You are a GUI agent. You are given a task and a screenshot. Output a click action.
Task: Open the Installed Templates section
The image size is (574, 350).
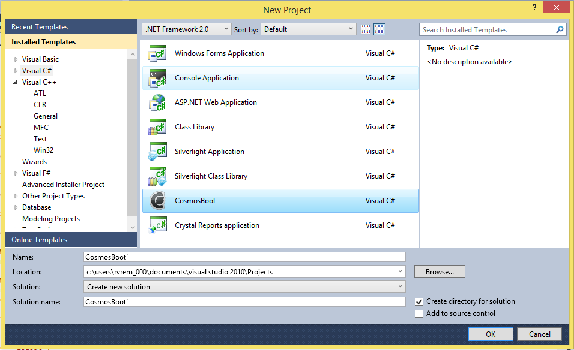[x=71, y=41]
